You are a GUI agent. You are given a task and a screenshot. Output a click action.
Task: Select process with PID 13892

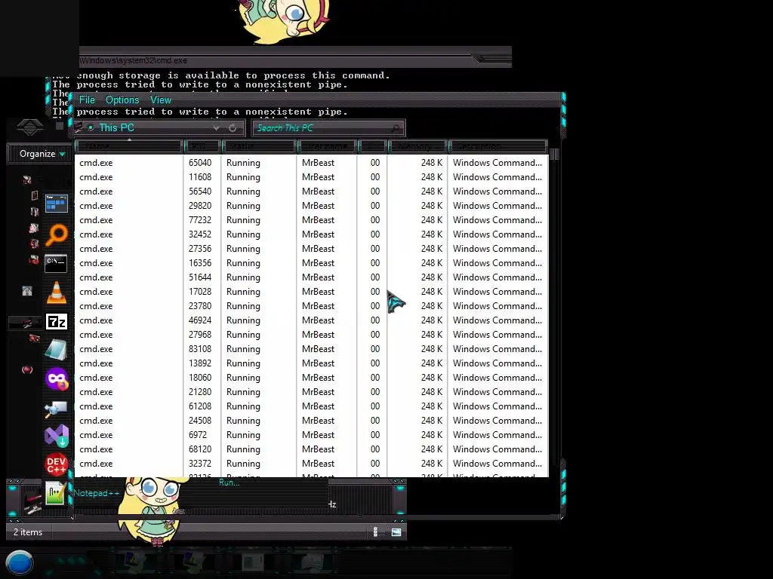point(311,363)
